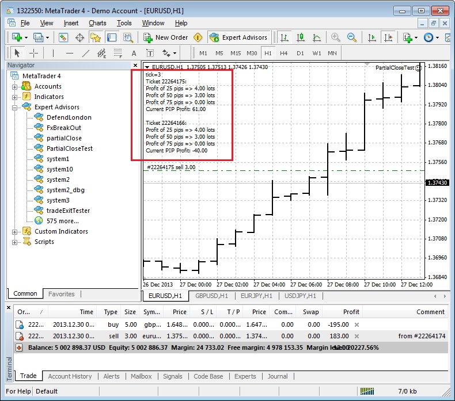The width and height of the screenshot is (455, 401).
Task: Click the '575 more...' item
Action: tap(62, 221)
